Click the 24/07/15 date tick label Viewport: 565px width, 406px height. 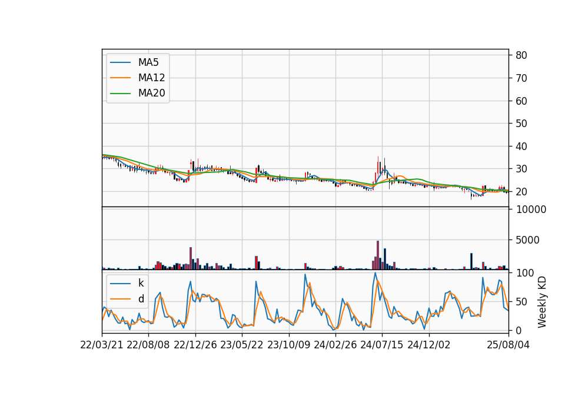[x=381, y=345]
